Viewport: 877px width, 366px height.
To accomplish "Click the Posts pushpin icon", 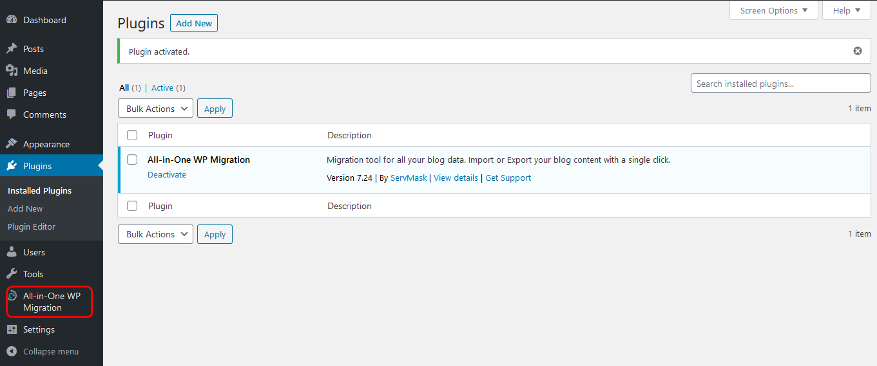I will pyautogui.click(x=12, y=49).
